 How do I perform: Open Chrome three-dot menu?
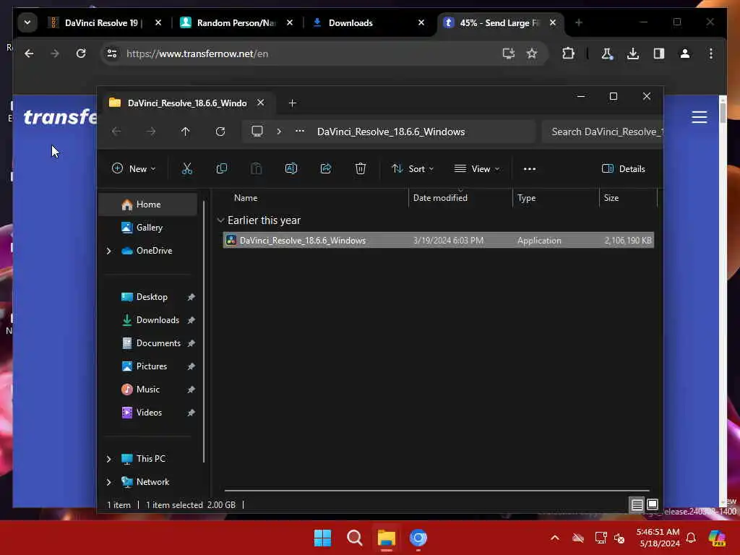[x=711, y=53]
